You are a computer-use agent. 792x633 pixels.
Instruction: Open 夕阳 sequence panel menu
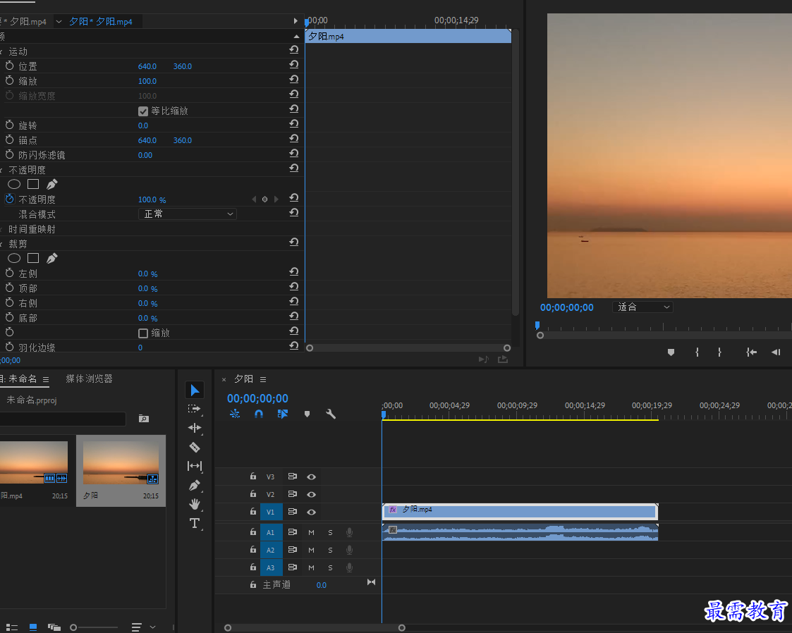tap(263, 379)
